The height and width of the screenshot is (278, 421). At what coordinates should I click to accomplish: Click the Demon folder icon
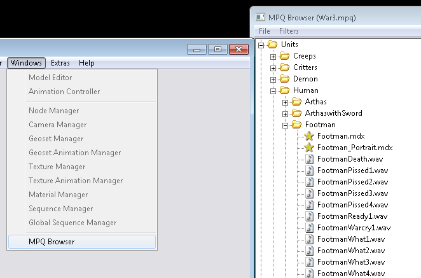click(x=285, y=79)
